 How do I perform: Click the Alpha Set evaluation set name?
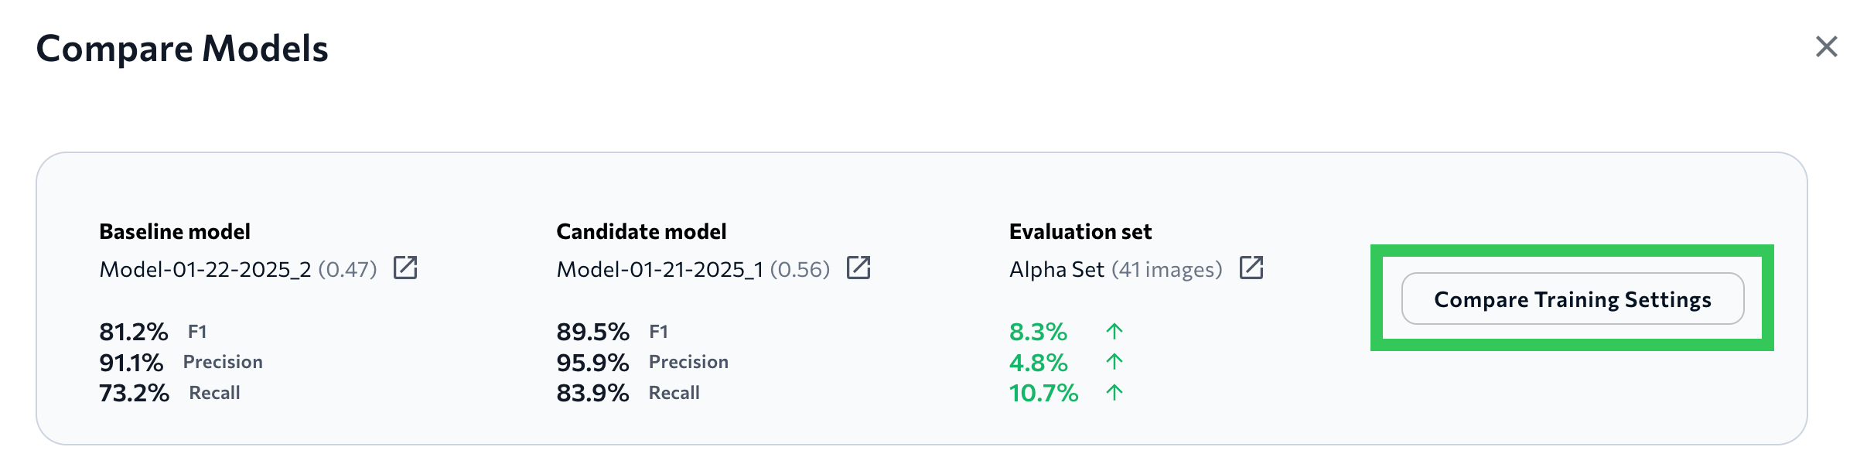[1056, 269]
